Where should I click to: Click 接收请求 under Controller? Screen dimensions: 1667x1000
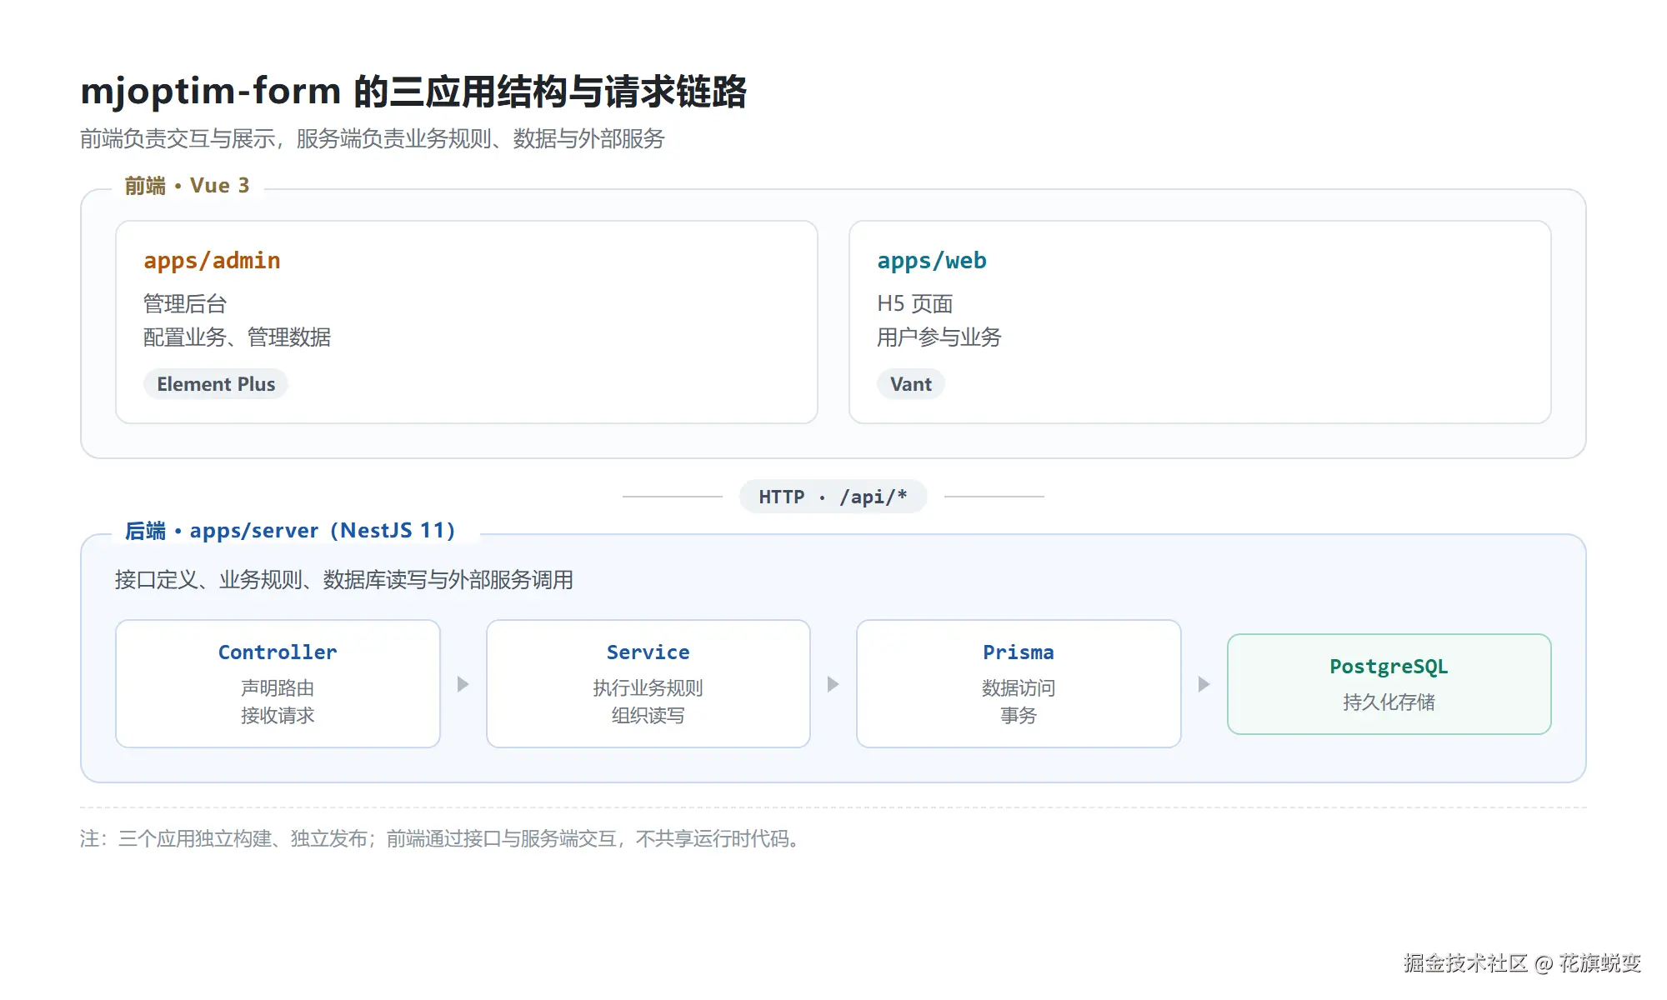point(278,716)
